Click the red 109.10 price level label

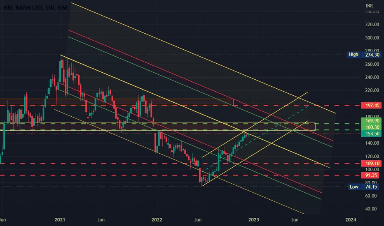(x=371, y=164)
